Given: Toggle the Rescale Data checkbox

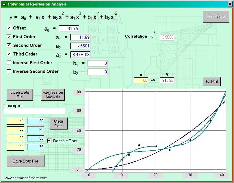Looking at the screenshot, I should 49,141.
